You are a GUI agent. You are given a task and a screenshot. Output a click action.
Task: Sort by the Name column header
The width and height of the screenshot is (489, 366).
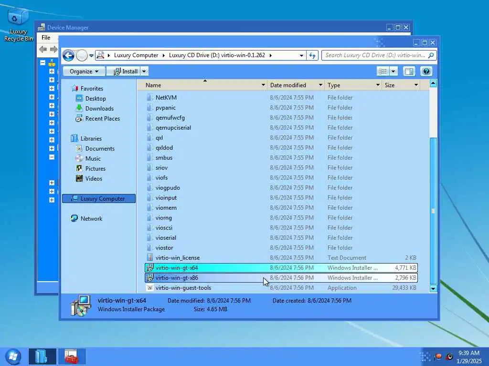tap(153, 85)
